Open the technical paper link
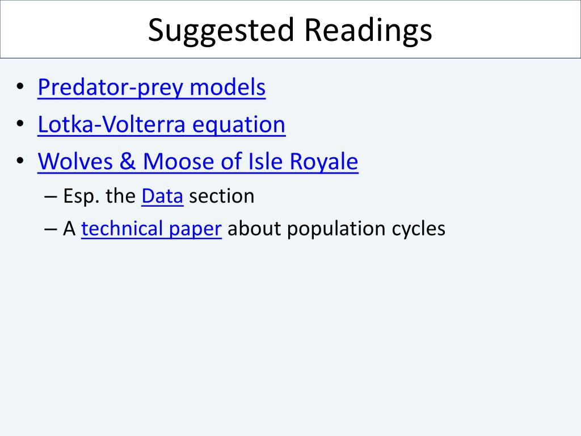Screen dimensions: 581x436 click(151, 228)
